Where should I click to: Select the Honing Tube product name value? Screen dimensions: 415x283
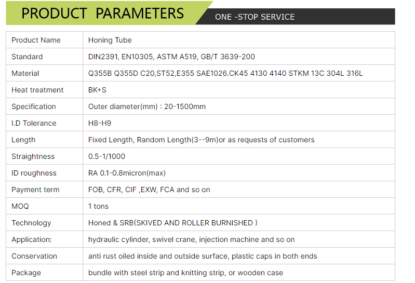[x=110, y=40]
